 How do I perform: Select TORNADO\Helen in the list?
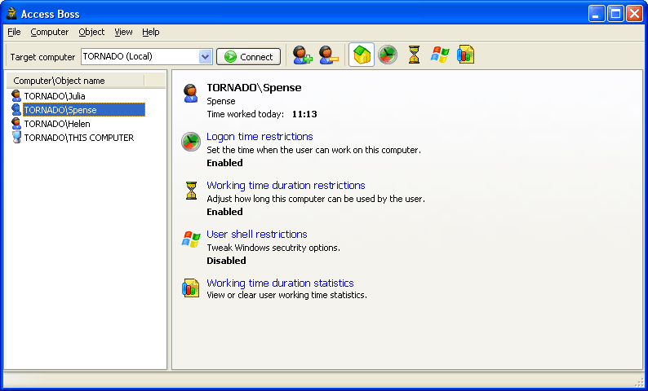[x=57, y=124]
